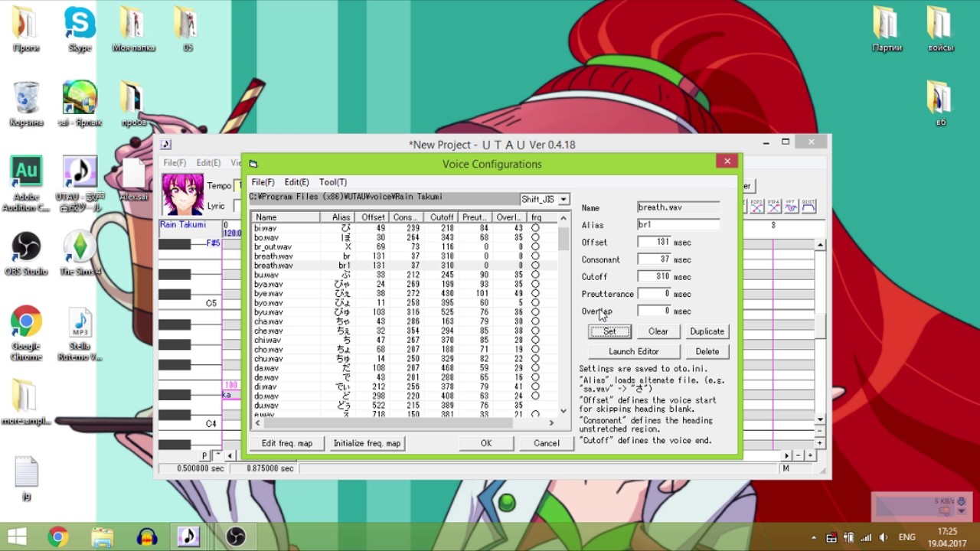
Task: Click Cancel in Voice Configurations
Action: pos(547,443)
